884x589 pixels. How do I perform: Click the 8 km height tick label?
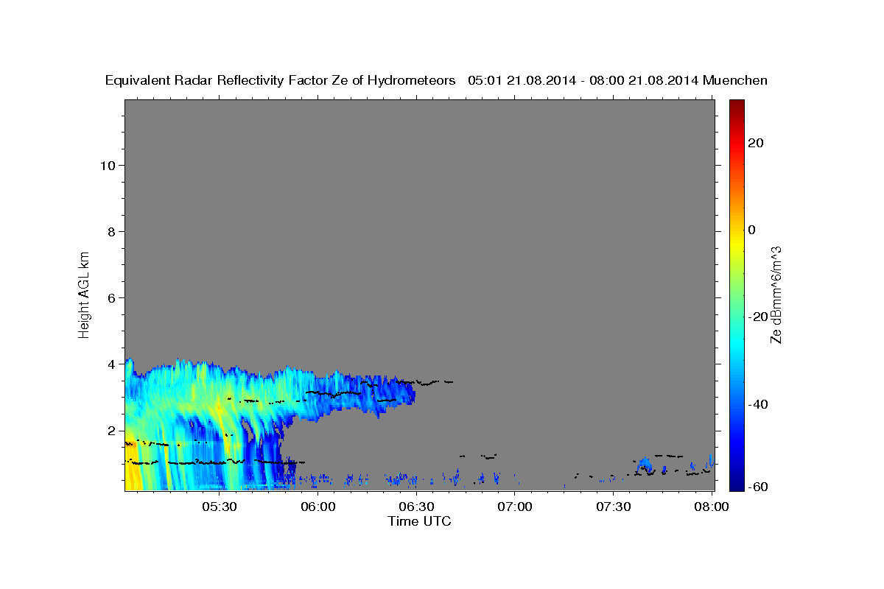(x=112, y=231)
